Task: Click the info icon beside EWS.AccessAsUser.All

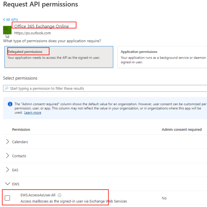Action: coord(60,195)
